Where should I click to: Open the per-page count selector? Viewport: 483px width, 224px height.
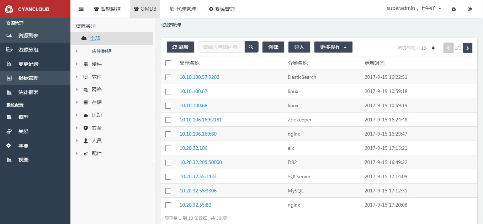(x=428, y=48)
